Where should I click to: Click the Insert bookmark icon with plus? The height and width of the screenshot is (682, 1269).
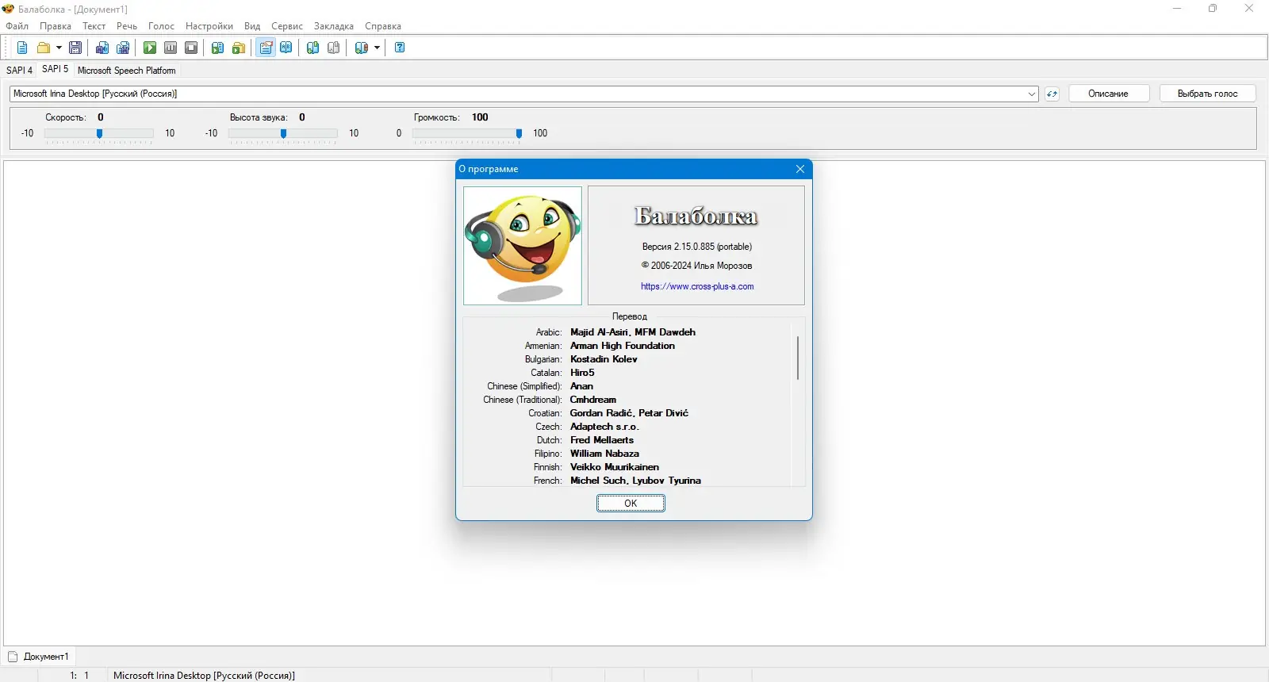[x=313, y=48]
